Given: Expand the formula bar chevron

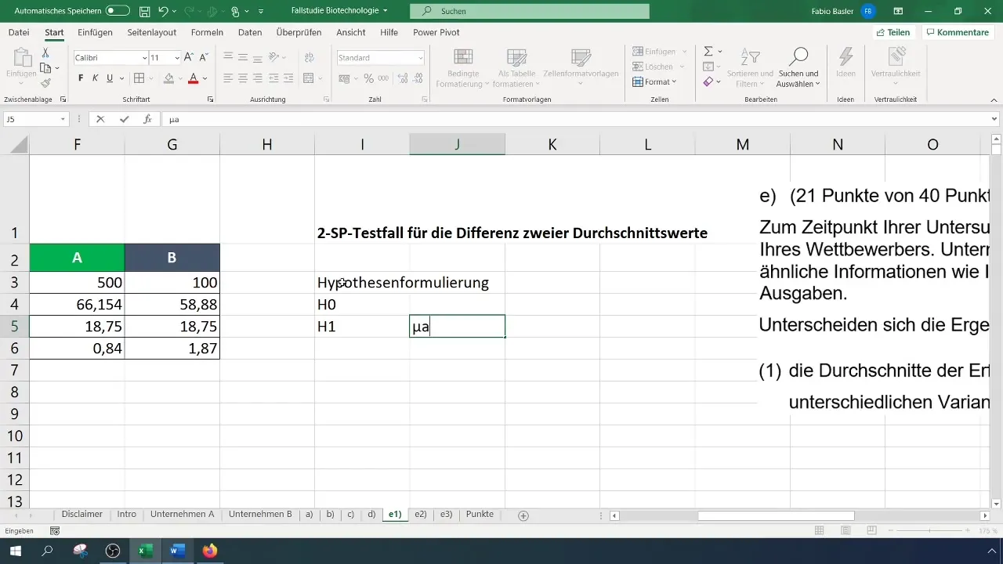Looking at the screenshot, I should click(x=994, y=120).
